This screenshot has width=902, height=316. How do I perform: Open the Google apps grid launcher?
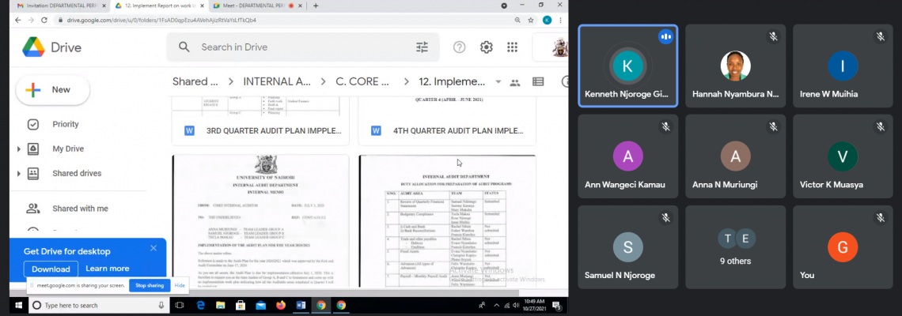coord(512,47)
